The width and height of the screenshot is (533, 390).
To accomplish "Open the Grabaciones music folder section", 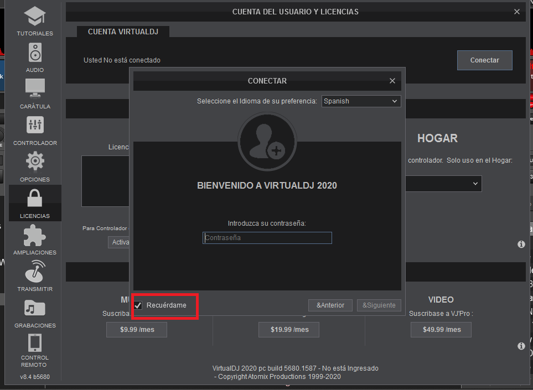I will tap(35, 313).
